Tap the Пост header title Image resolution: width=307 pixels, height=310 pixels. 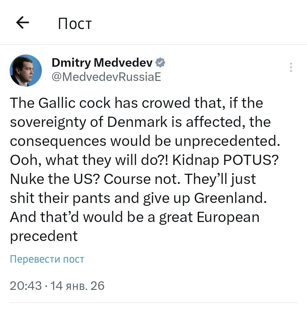[75, 24]
